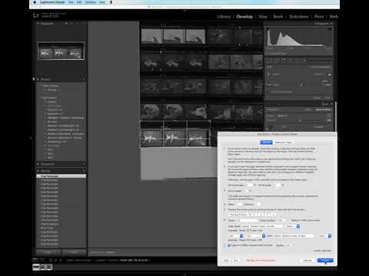Viewport: 369px width, 276px height.
Task: Open the rightmost Caption token dropdown
Action: tap(330, 236)
